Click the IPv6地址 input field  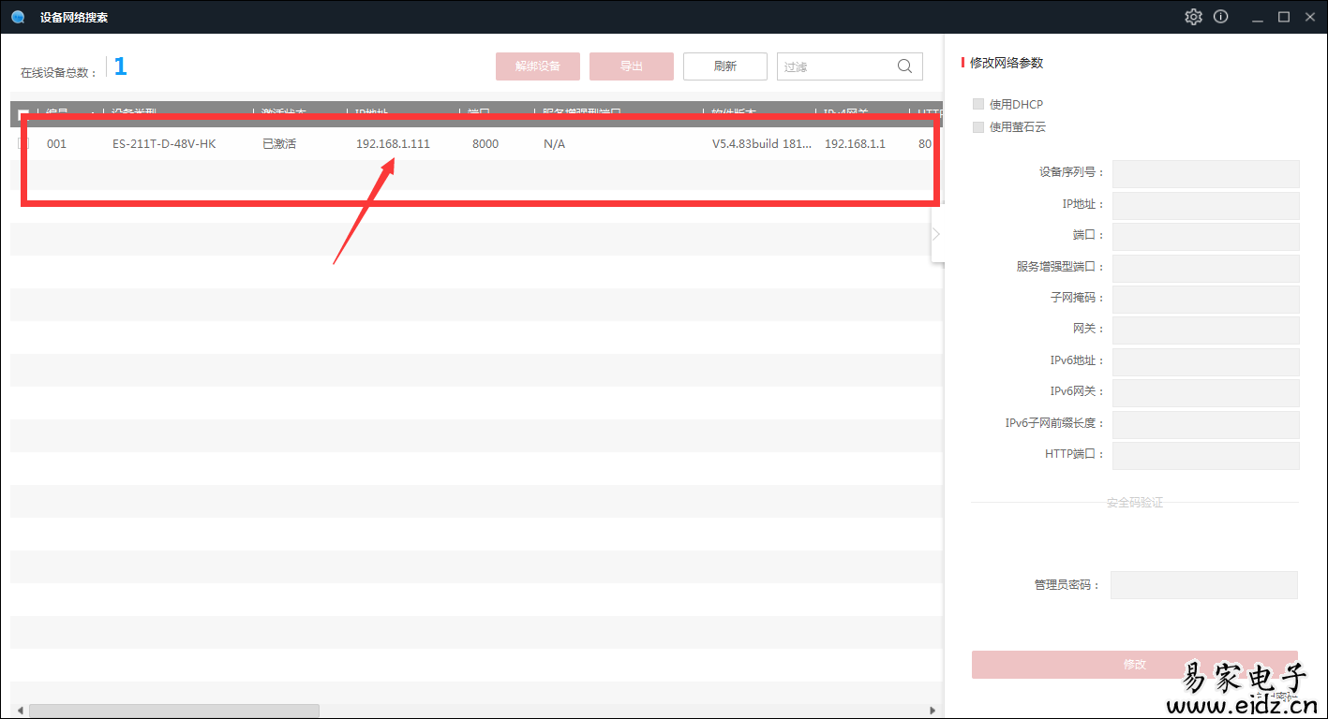click(1206, 362)
